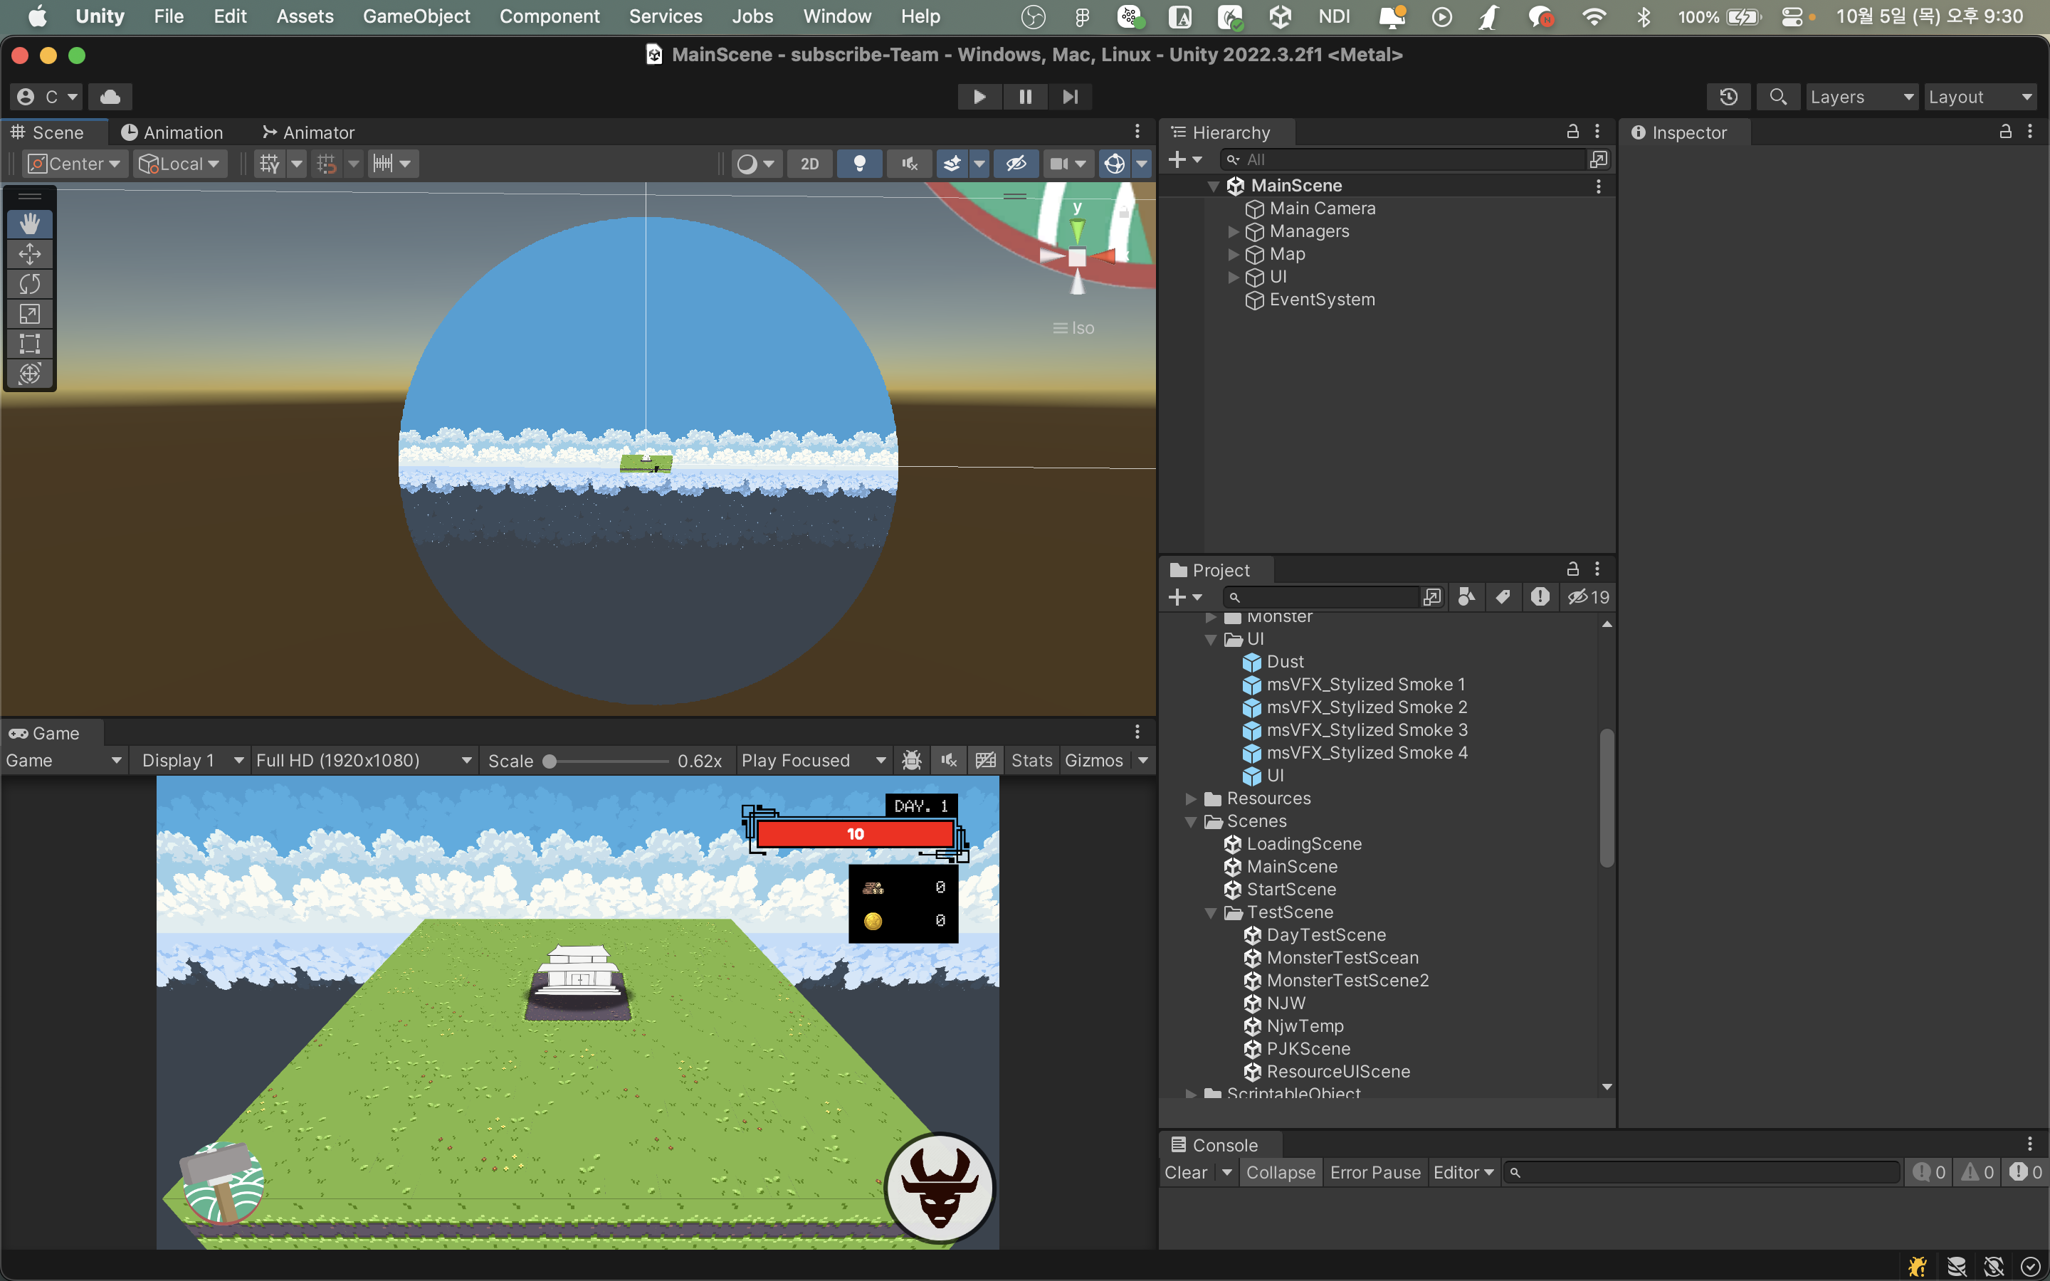This screenshot has height=1281, width=2050.
Task: Click the Play button
Action: point(979,97)
